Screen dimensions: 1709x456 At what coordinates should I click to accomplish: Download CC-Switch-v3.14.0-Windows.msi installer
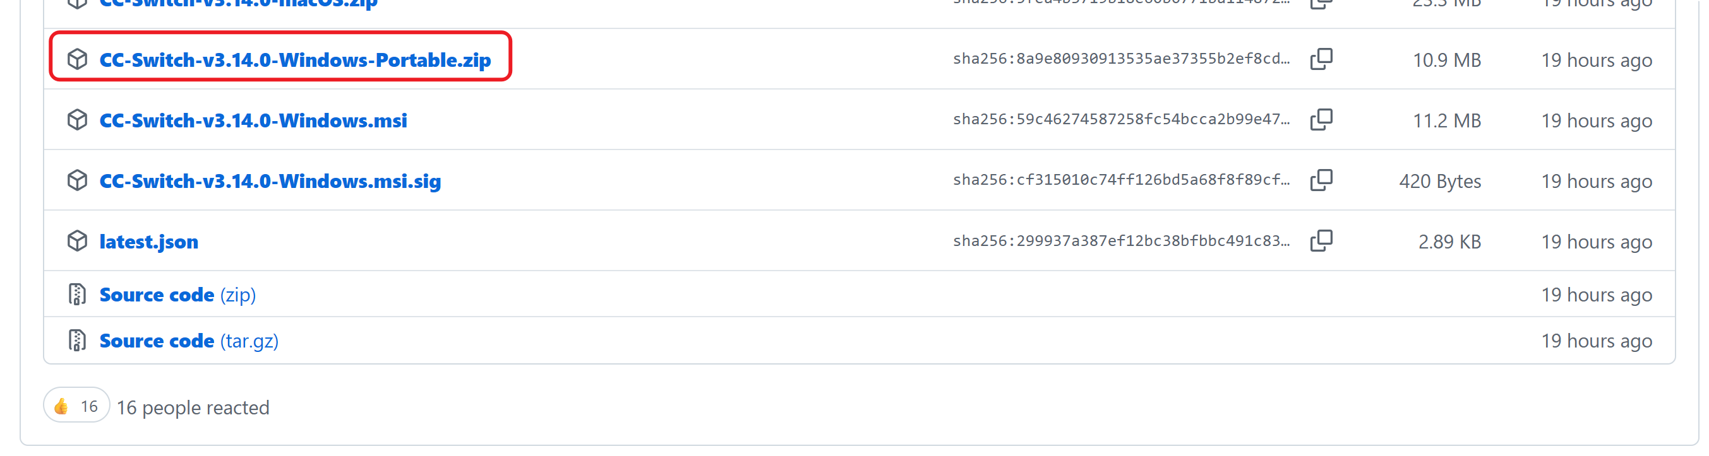253,120
